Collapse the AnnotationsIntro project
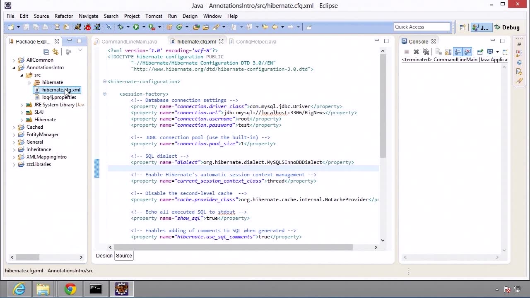Viewport: 530px width, 298px height. click(14, 67)
